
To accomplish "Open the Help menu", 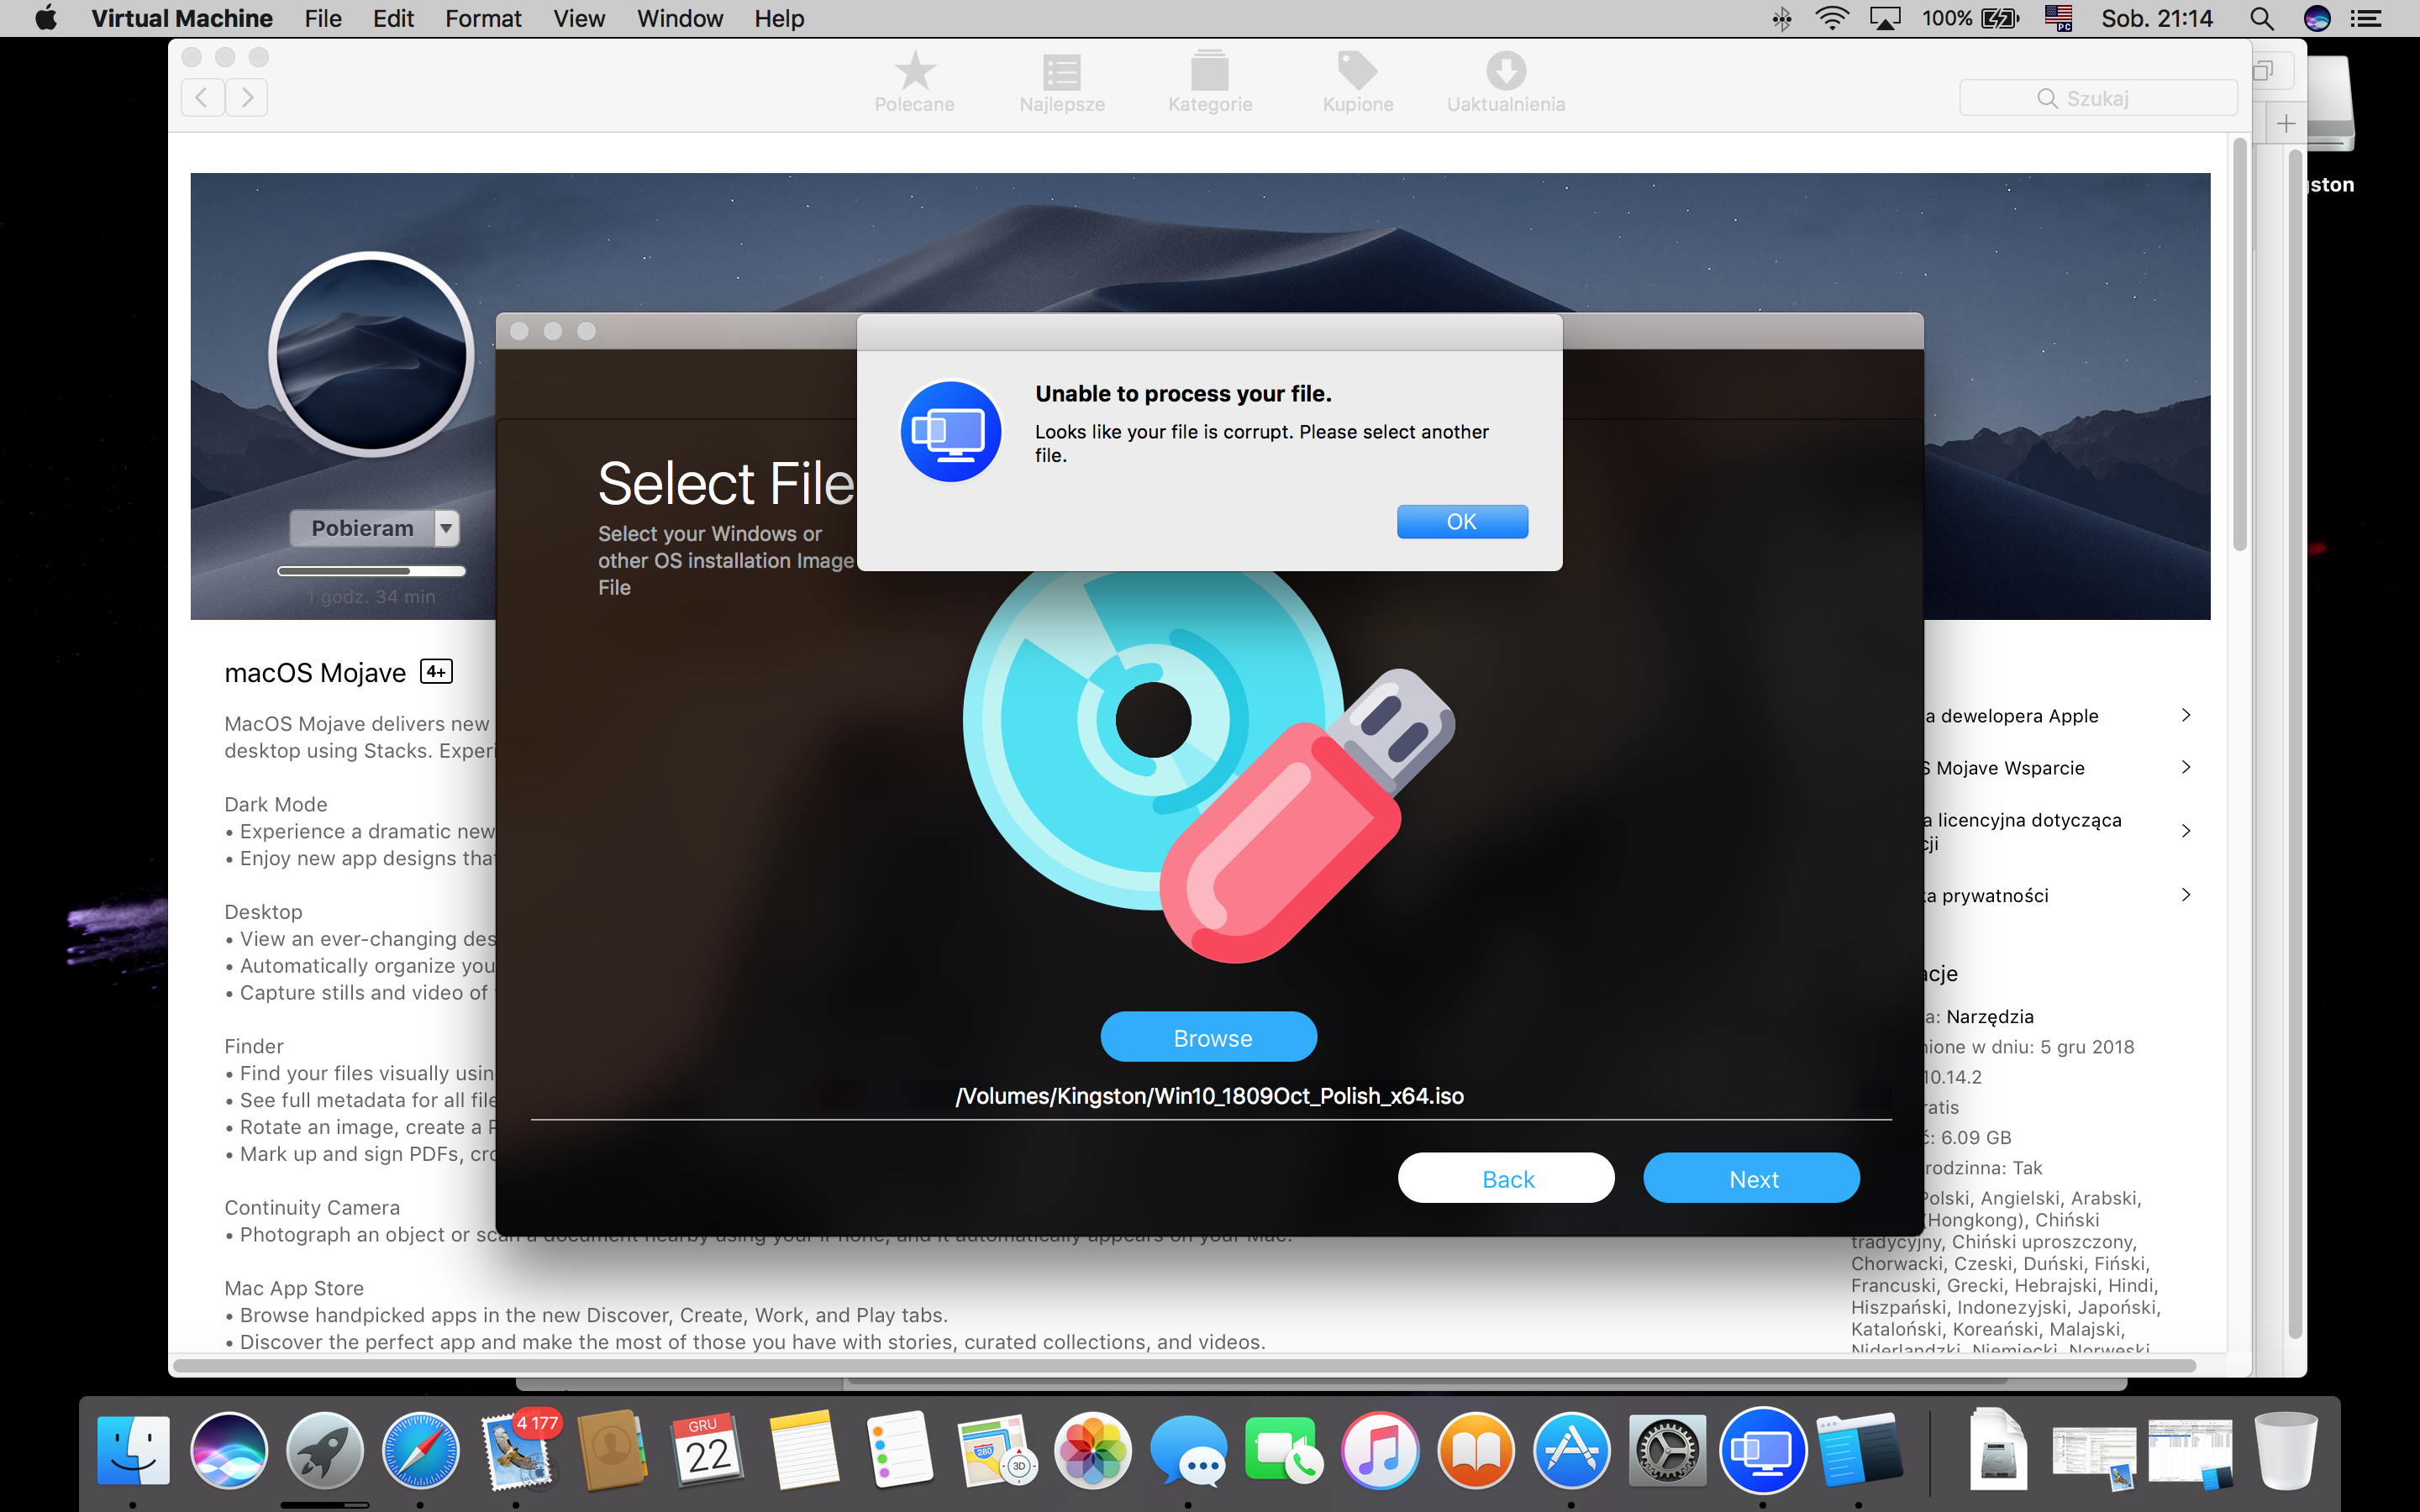I will 779,18.
